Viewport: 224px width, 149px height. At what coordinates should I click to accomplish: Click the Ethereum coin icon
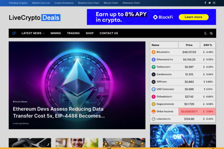(x=153, y=60)
